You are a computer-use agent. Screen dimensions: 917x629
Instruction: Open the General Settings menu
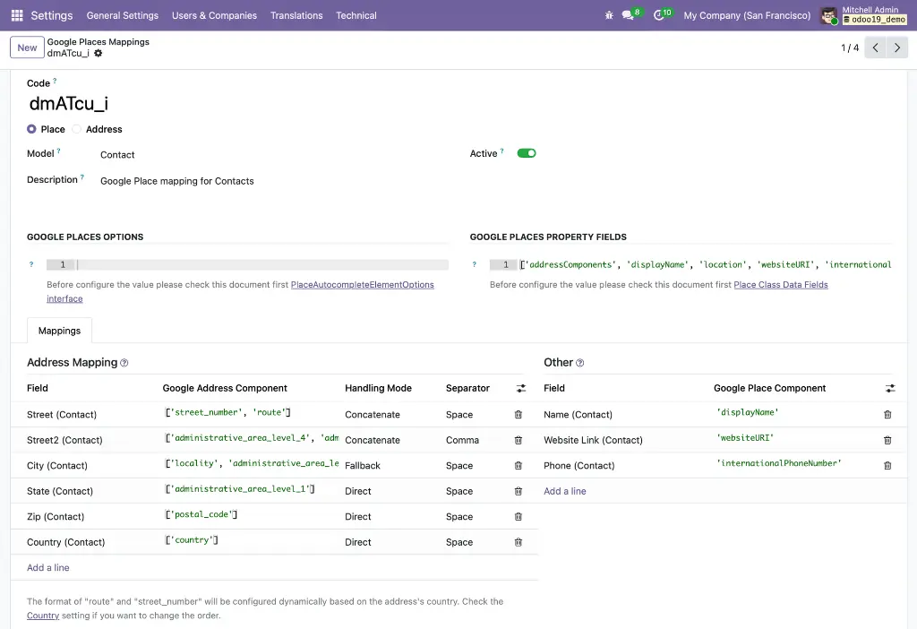pos(122,15)
